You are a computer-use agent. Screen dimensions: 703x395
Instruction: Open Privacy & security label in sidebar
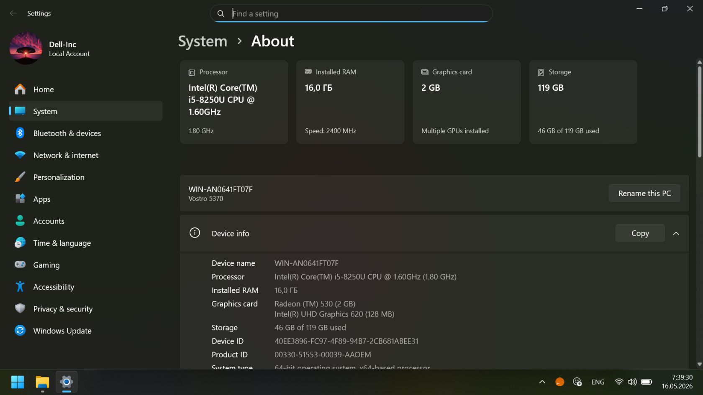pyautogui.click(x=63, y=309)
